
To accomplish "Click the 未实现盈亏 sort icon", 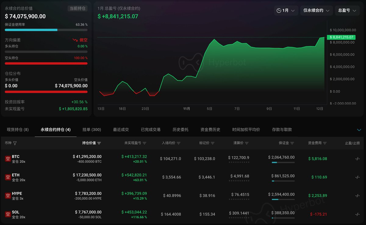I will (x=145, y=143).
